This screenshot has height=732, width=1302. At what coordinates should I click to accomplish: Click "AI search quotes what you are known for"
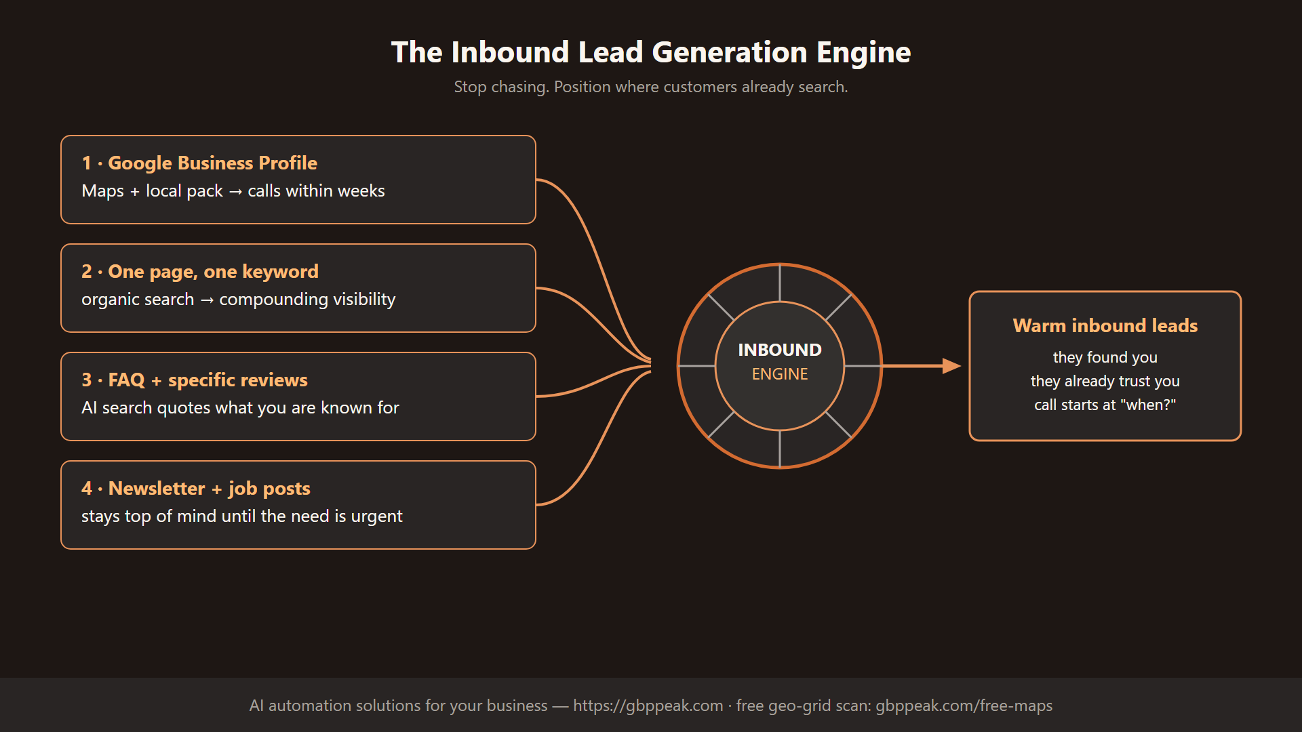pos(240,407)
